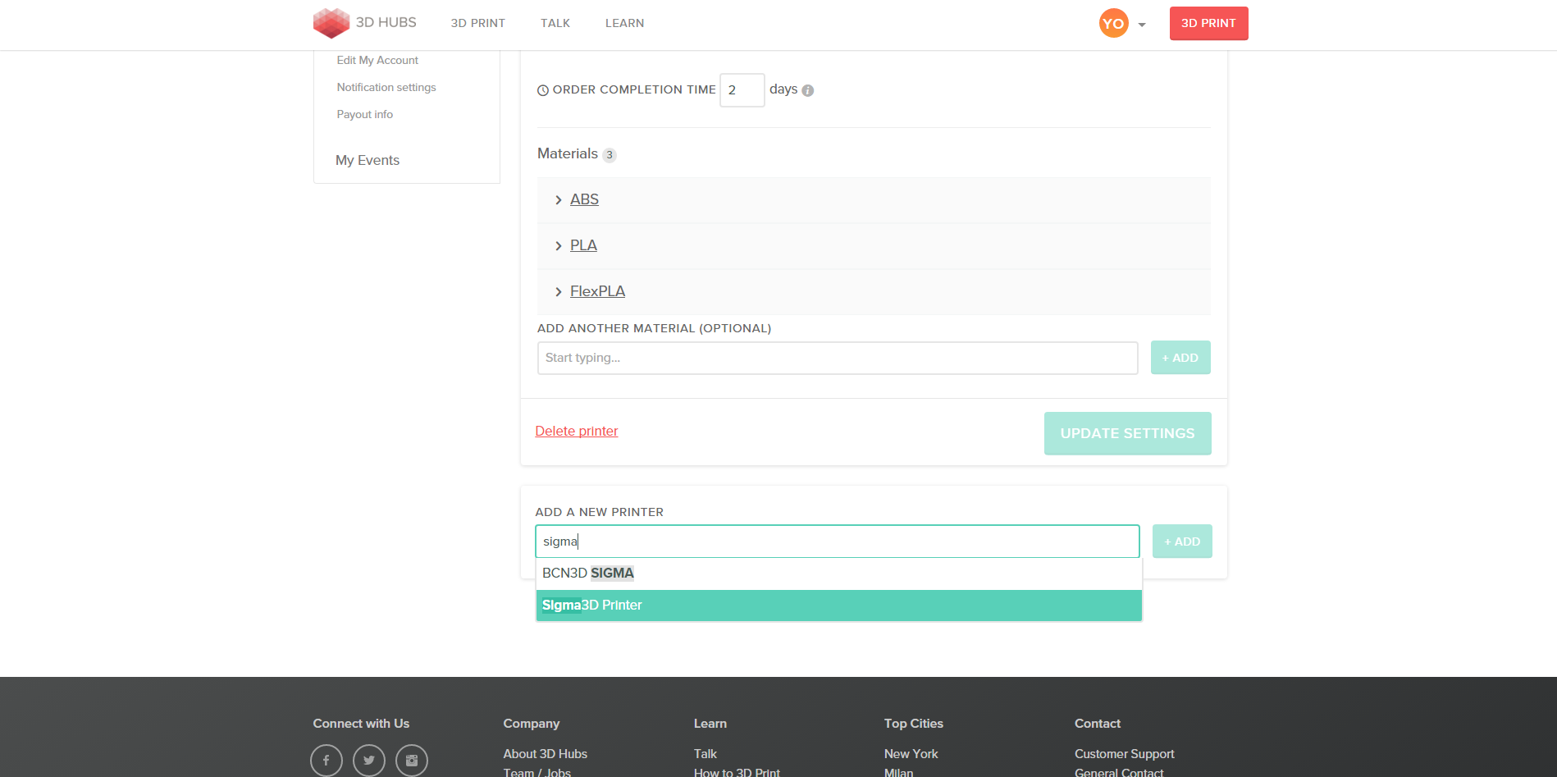The width and height of the screenshot is (1557, 777).
Task: Open the Twitter social icon
Action: [369, 761]
